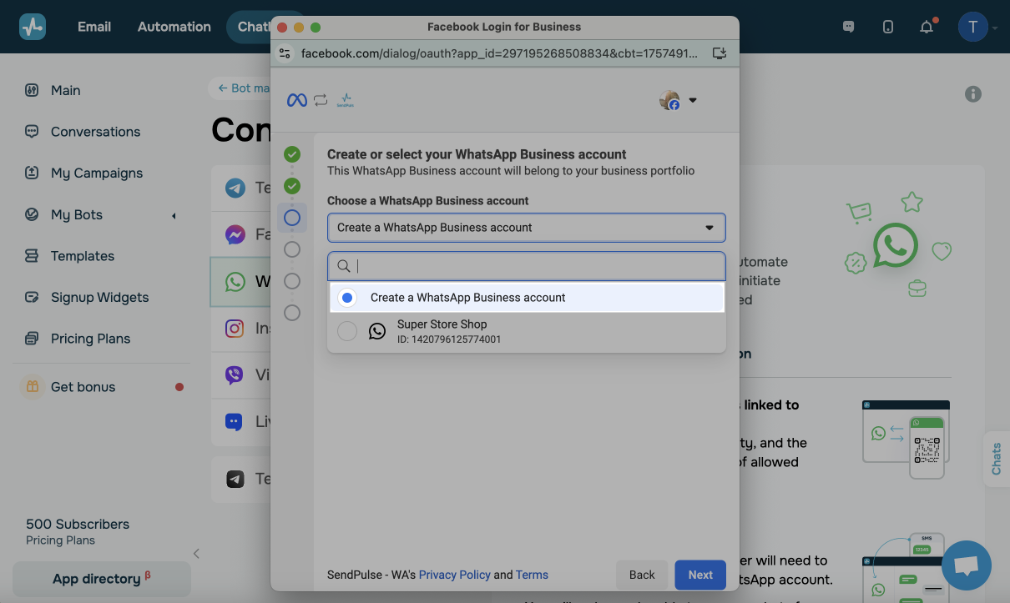
Task: Click the Templates sidebar icon
Action: (x=32, y=256)
